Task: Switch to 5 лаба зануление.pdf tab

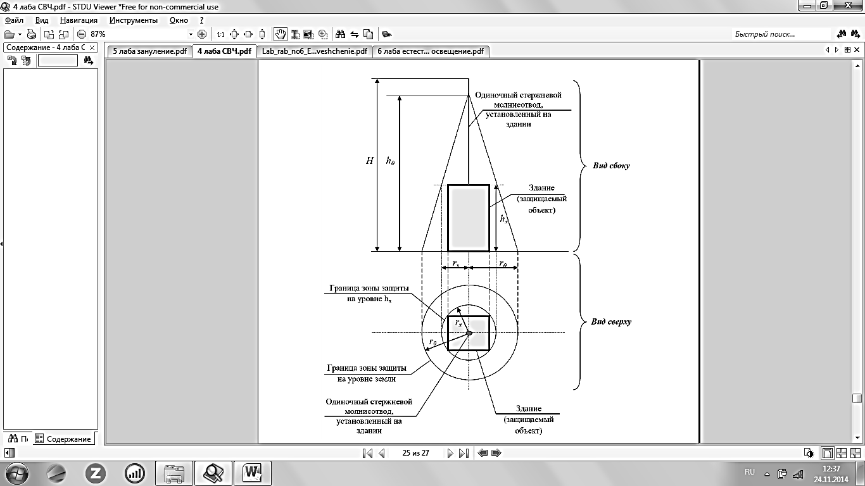Action: 149,52
